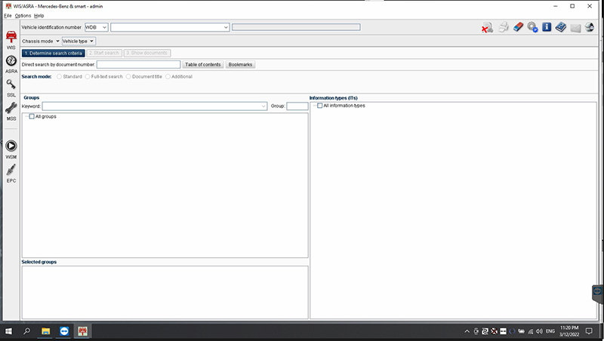Open the Chassis mode dropdown
The height and width of the screenshot is (341, 604).
tap(41, 41)
